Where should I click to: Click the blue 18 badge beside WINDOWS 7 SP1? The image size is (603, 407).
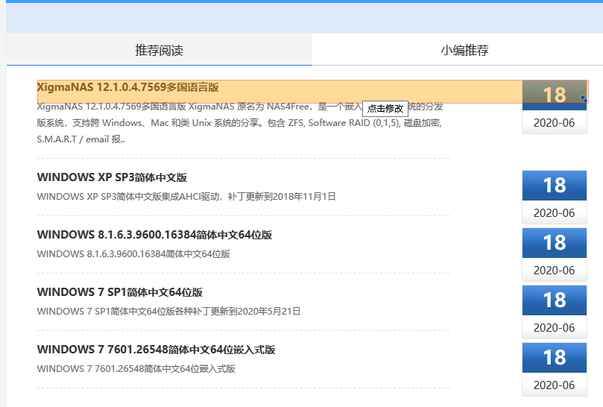pos(554,300)
